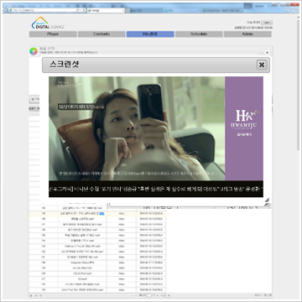The image size is (302, 302).
Task: Jump to last page in grid pager
Action: pos(161,295)
